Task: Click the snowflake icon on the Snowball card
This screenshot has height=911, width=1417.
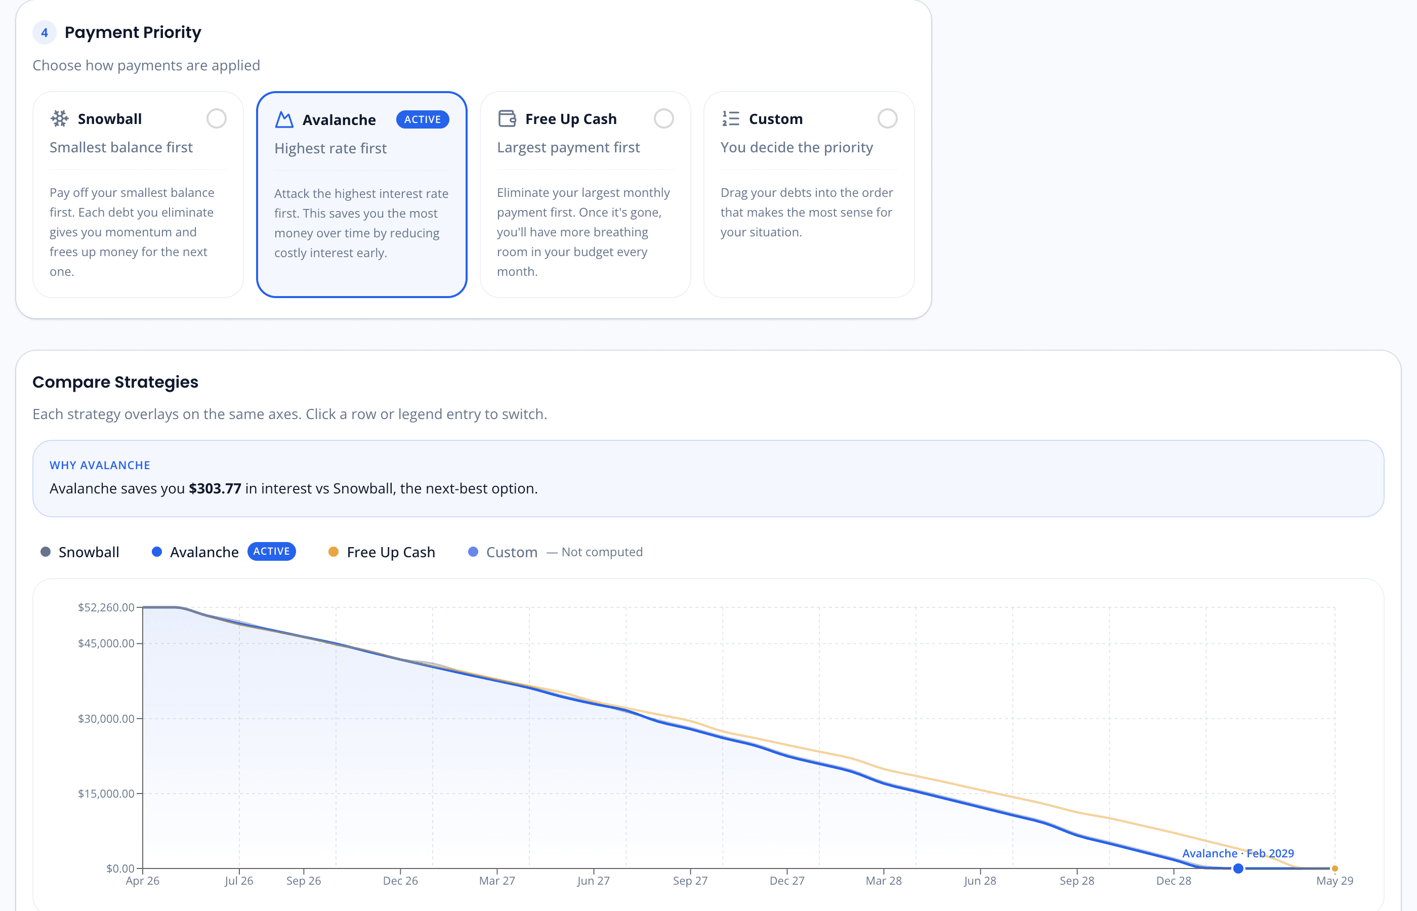Action: pyautogui.click(x=60, y=118)
